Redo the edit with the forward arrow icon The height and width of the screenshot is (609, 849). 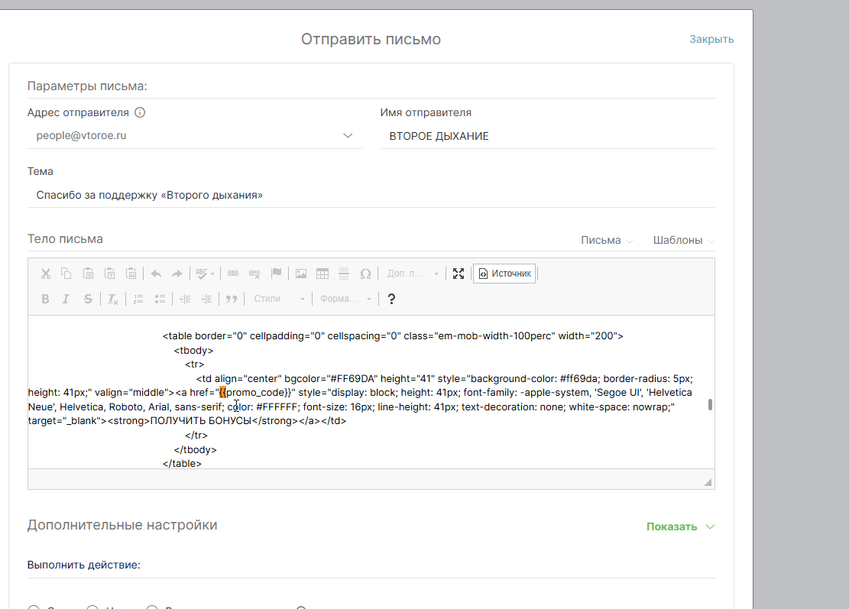(x=177, y=274)
